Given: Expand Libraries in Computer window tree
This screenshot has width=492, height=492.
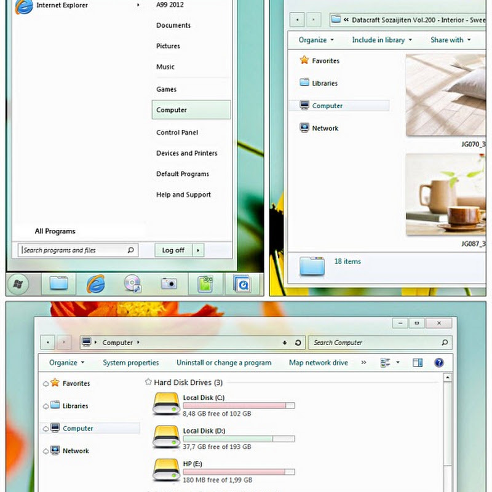Looking at the screenshot, I should [46, 407].
